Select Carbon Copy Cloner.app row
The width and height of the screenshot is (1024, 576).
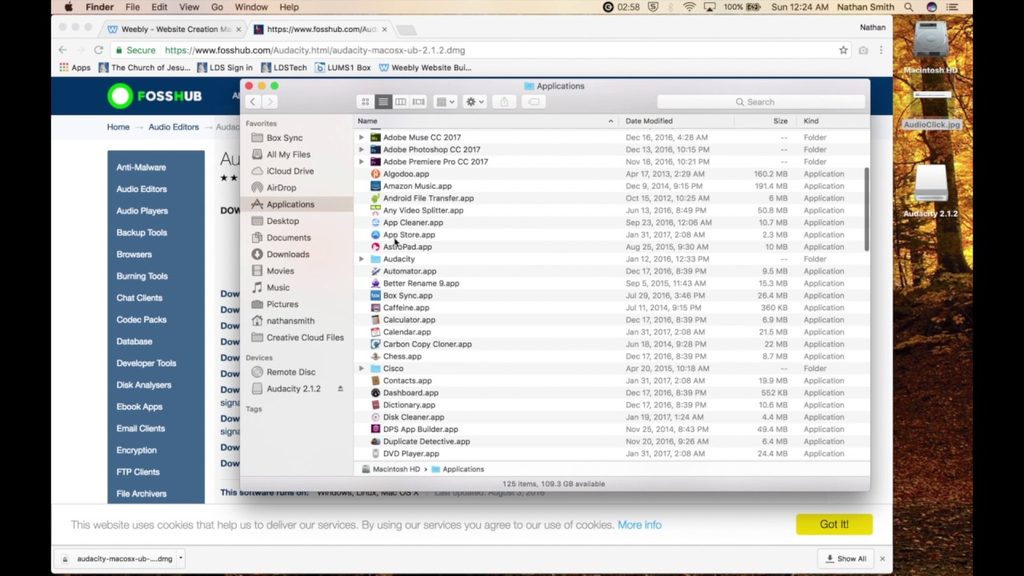pyautogui.click(x=611, y=344)
